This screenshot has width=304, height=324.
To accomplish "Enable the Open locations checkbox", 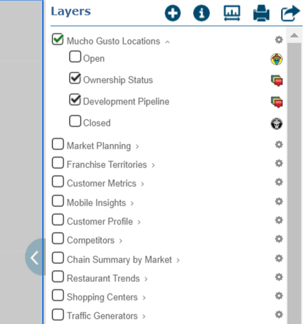I will point(75,57).
